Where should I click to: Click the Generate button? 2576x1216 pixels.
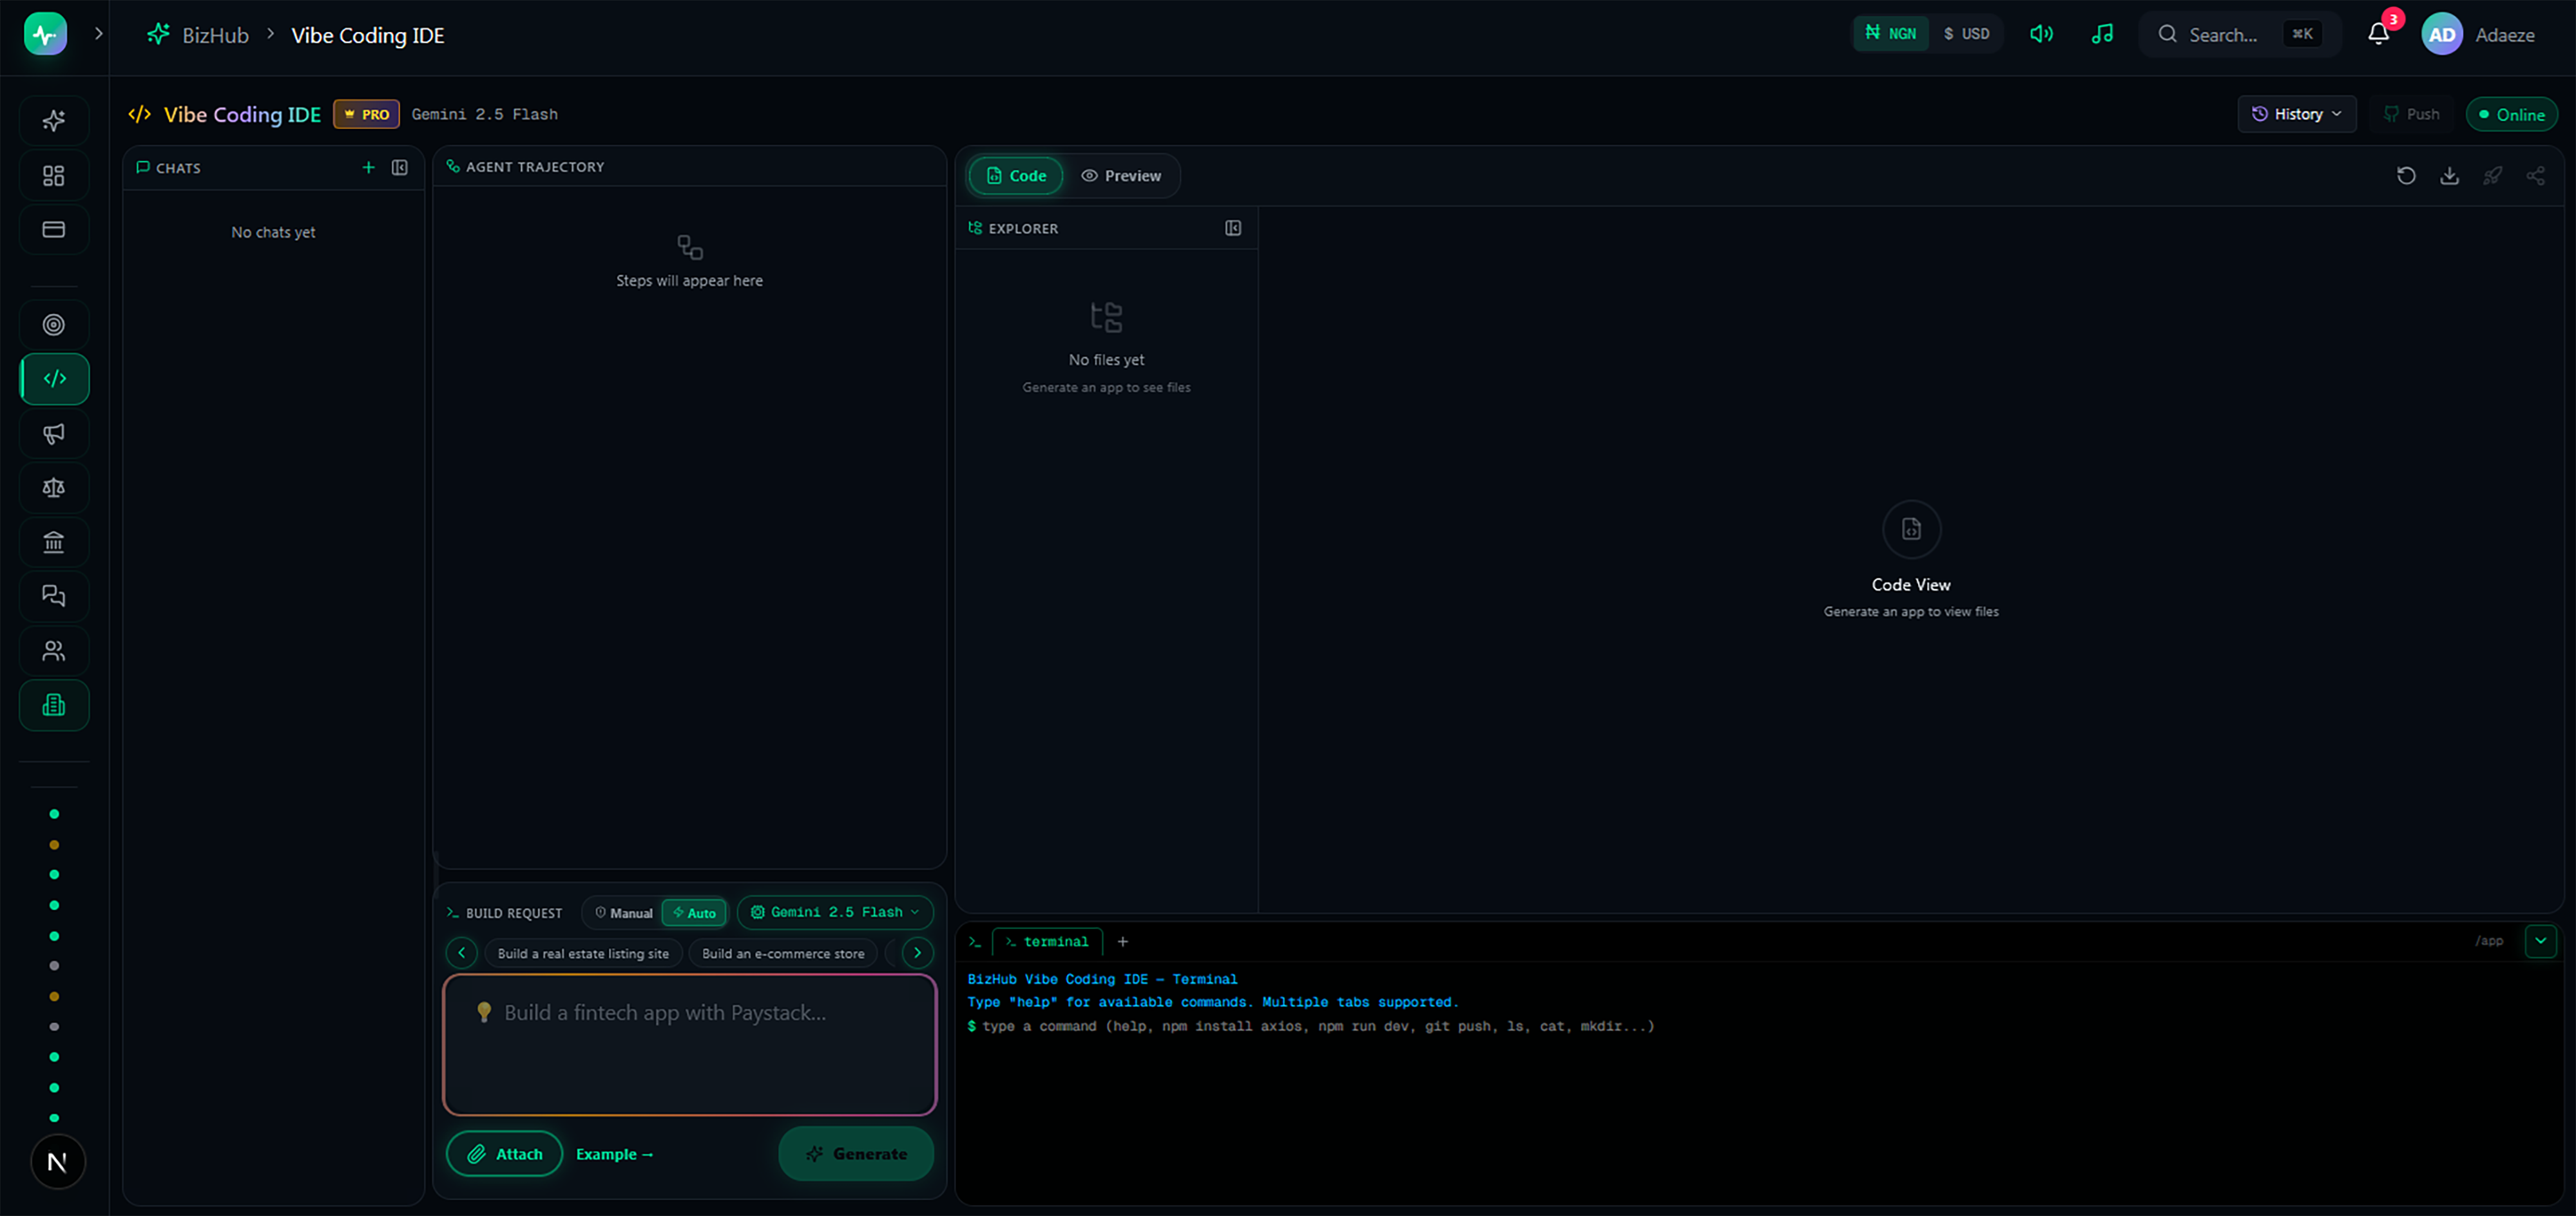pyautogui.click(x=856, y=1154)
